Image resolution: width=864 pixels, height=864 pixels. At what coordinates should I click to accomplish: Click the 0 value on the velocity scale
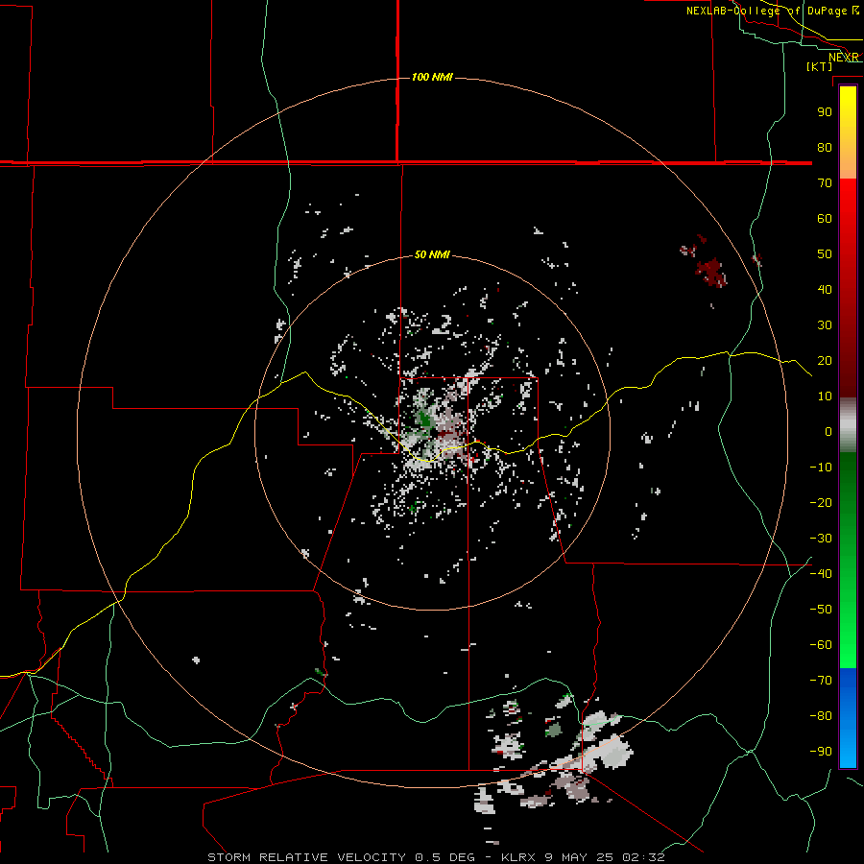coord(828,431)
